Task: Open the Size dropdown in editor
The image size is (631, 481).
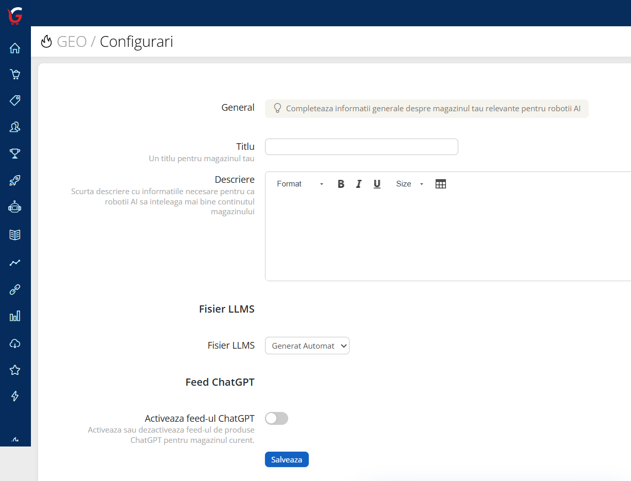Action: click(409, 184)
